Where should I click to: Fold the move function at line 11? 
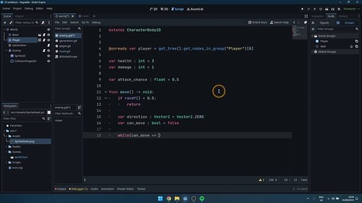click(106, 92)
